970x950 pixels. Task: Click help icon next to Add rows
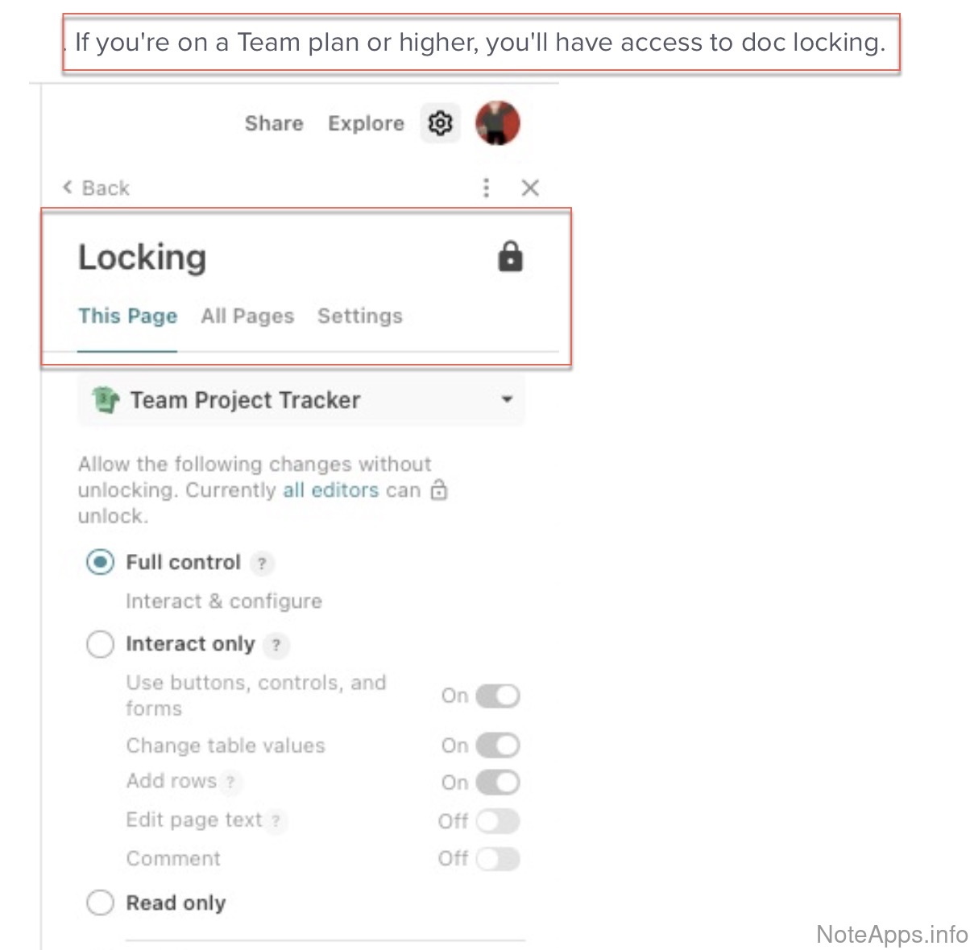coord(230,782)
